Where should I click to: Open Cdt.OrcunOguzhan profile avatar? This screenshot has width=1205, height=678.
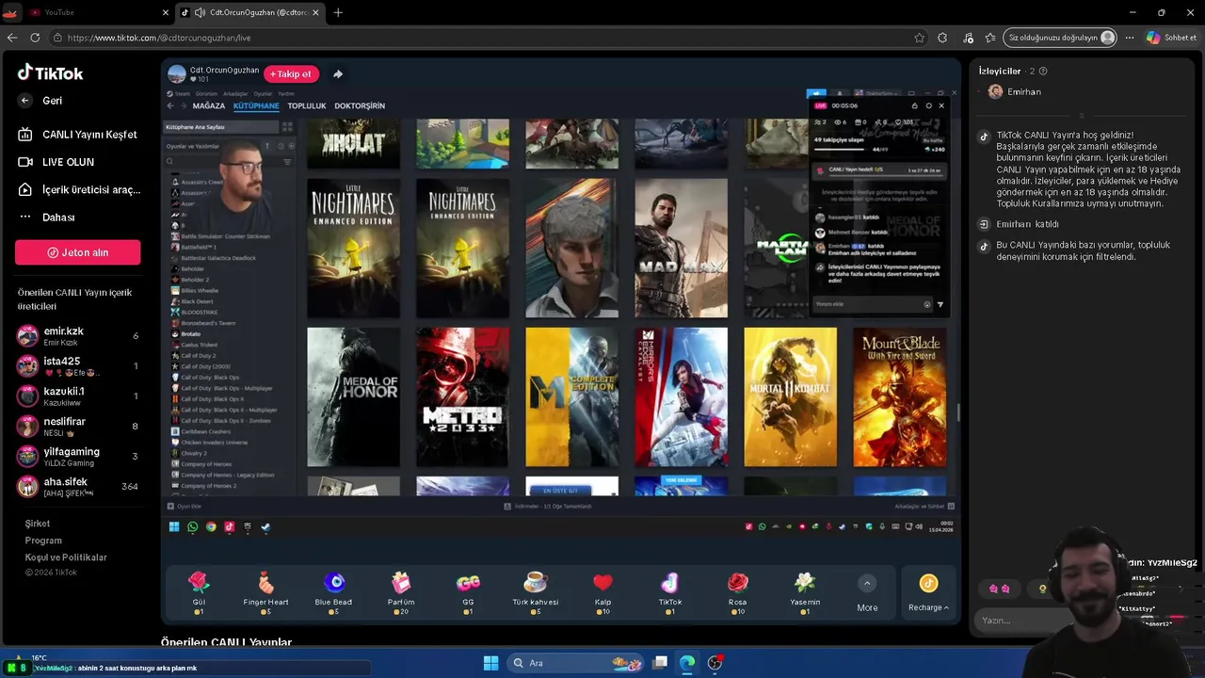point(176,74)
